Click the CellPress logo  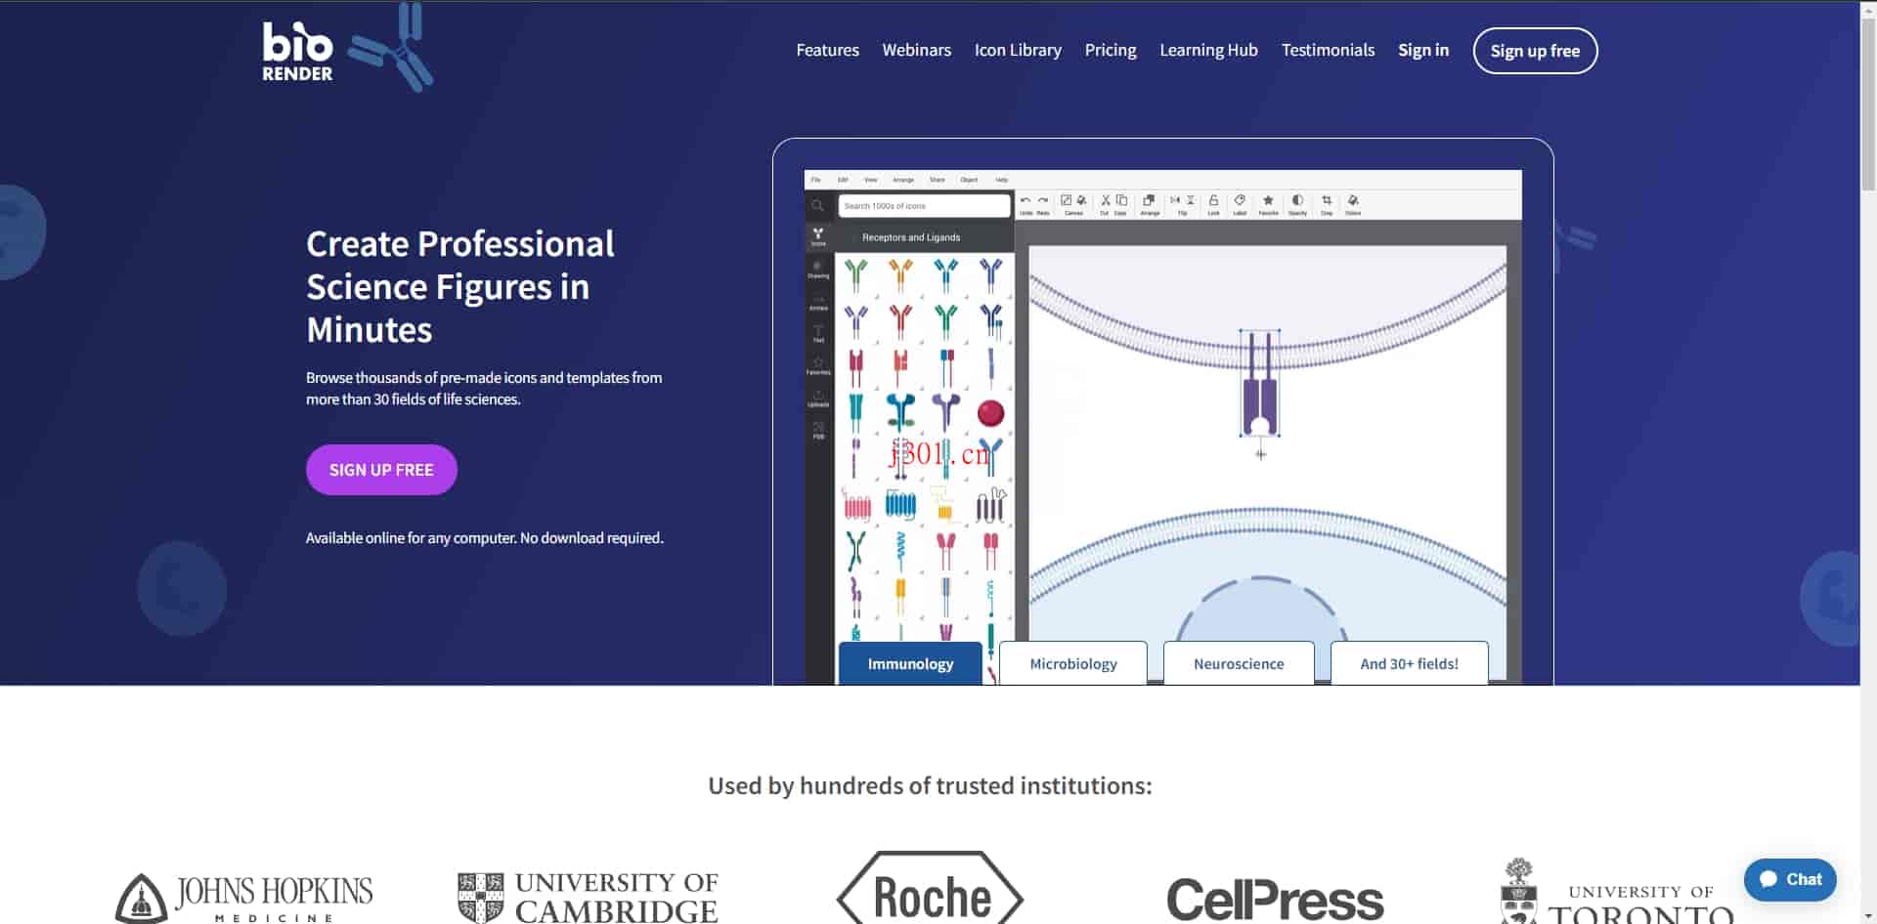[x=1275, y=899]
